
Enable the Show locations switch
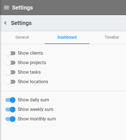click(10, 82)
